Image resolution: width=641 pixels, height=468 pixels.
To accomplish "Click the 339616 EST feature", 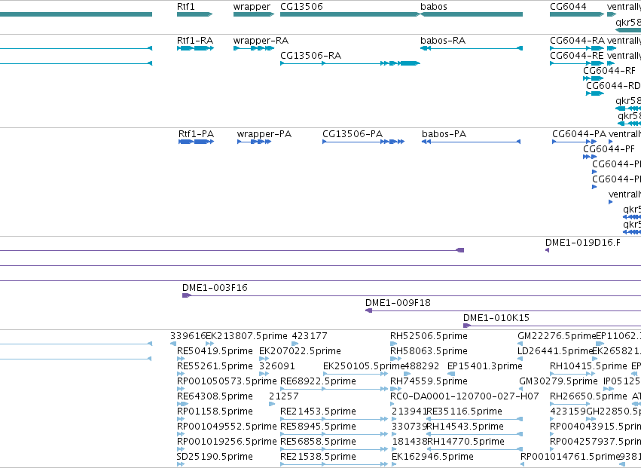I will tap(173, 344).
